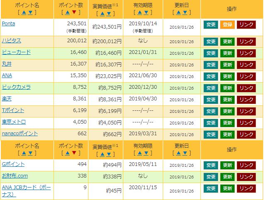
Task: Open the Tポイント link
Action: (x=13, y=110)
